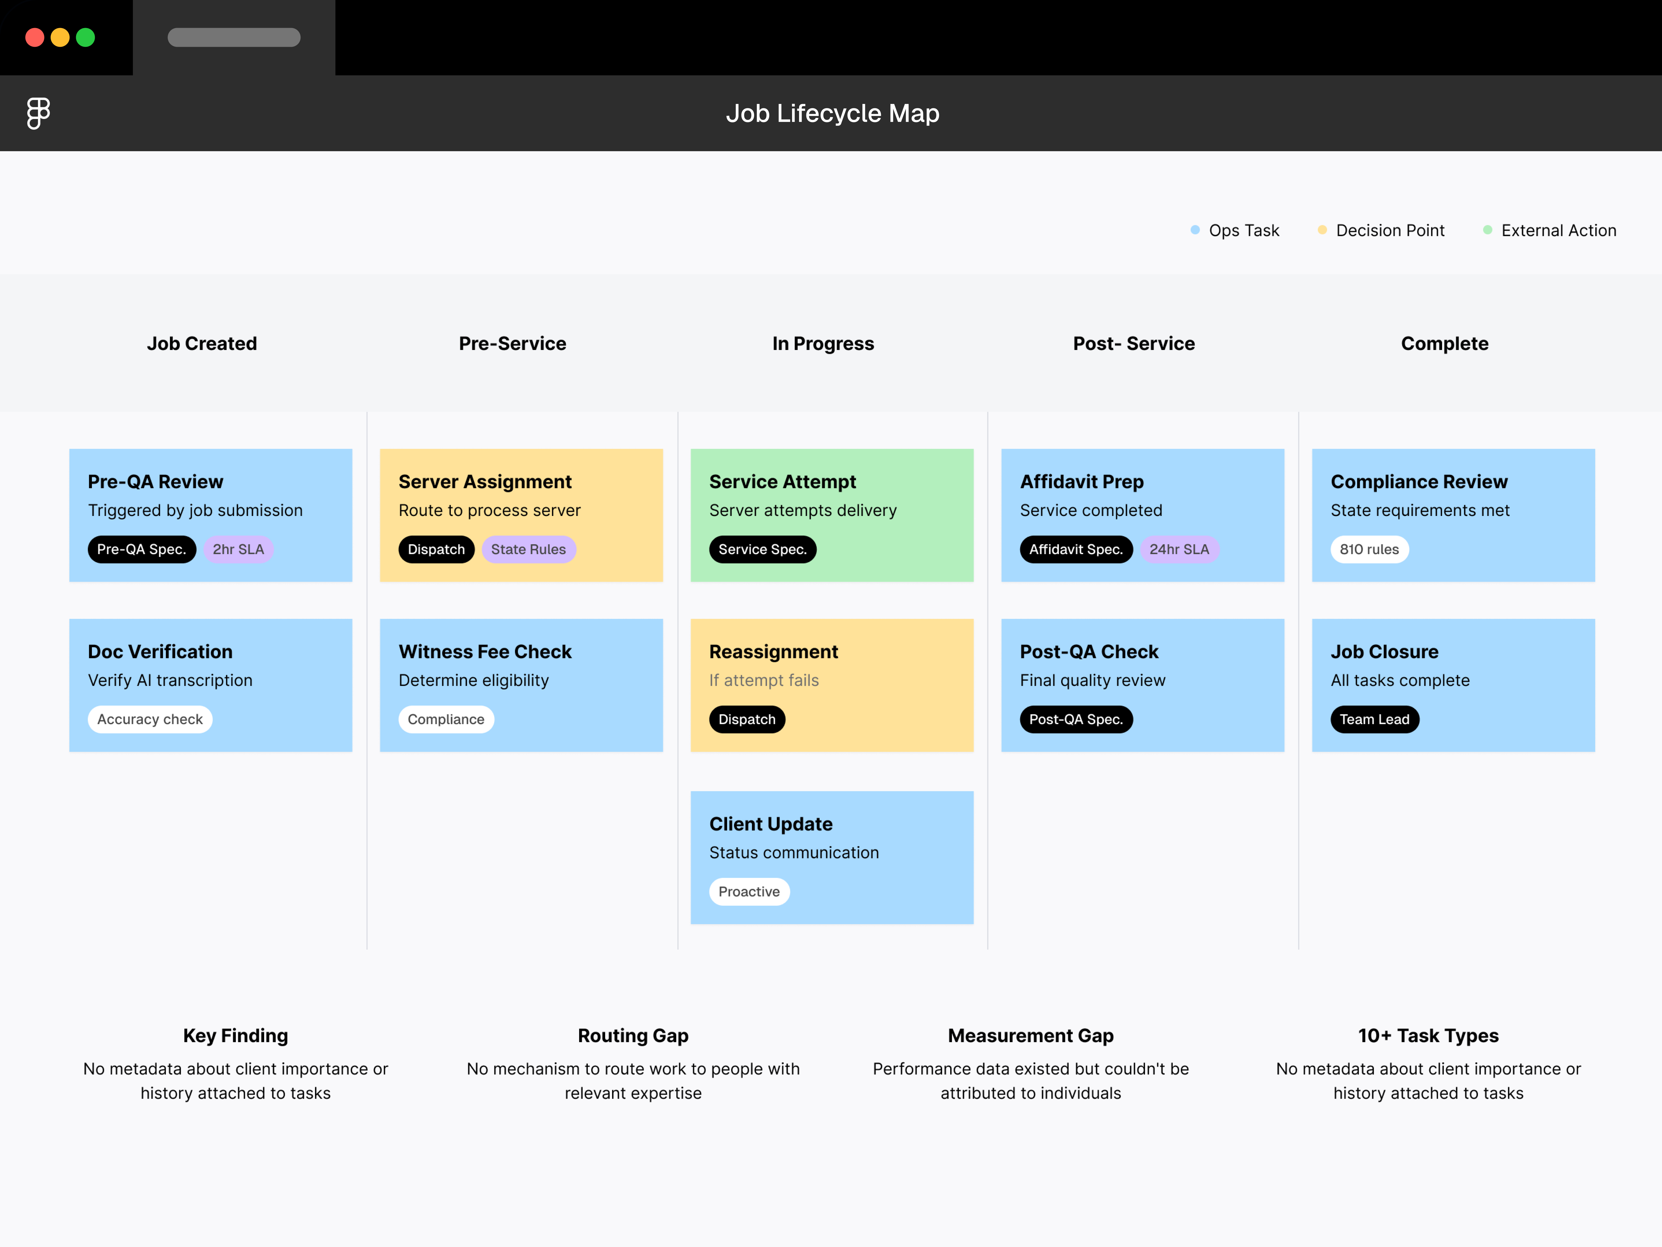Click the 810 rules badge on Compliance Review
Image resolution: width=1662 pixels, height=1247 pixels.
pyautogui.click(x=1369, y=549)
